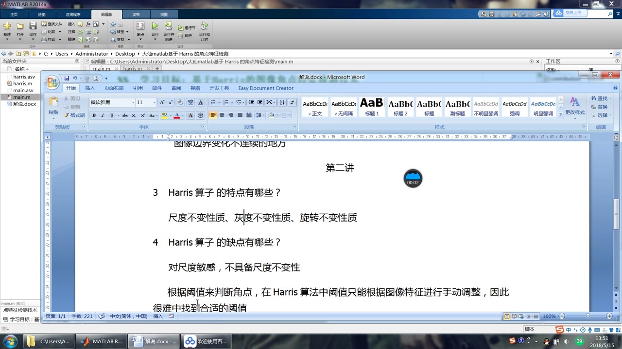
Task: Switch to MATLAB 发布 (Publish) tab
Action: (136, 15)
